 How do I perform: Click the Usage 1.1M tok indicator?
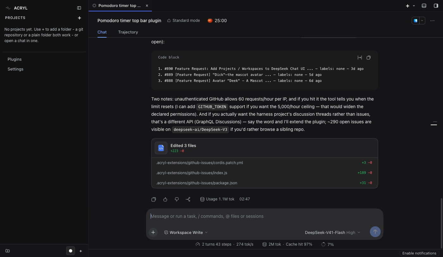click(217, 199)
